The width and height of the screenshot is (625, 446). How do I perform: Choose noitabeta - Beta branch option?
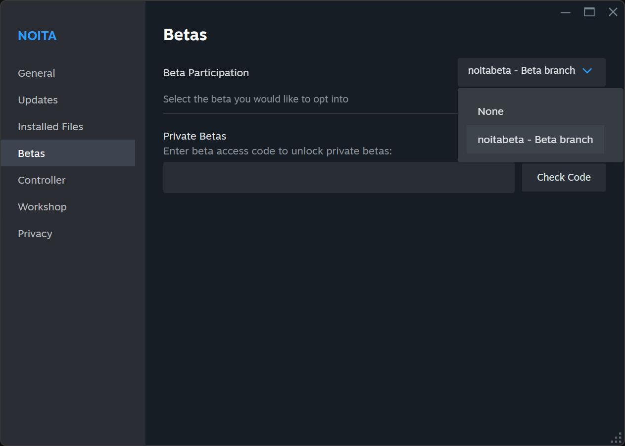click(x=535, y=139)
